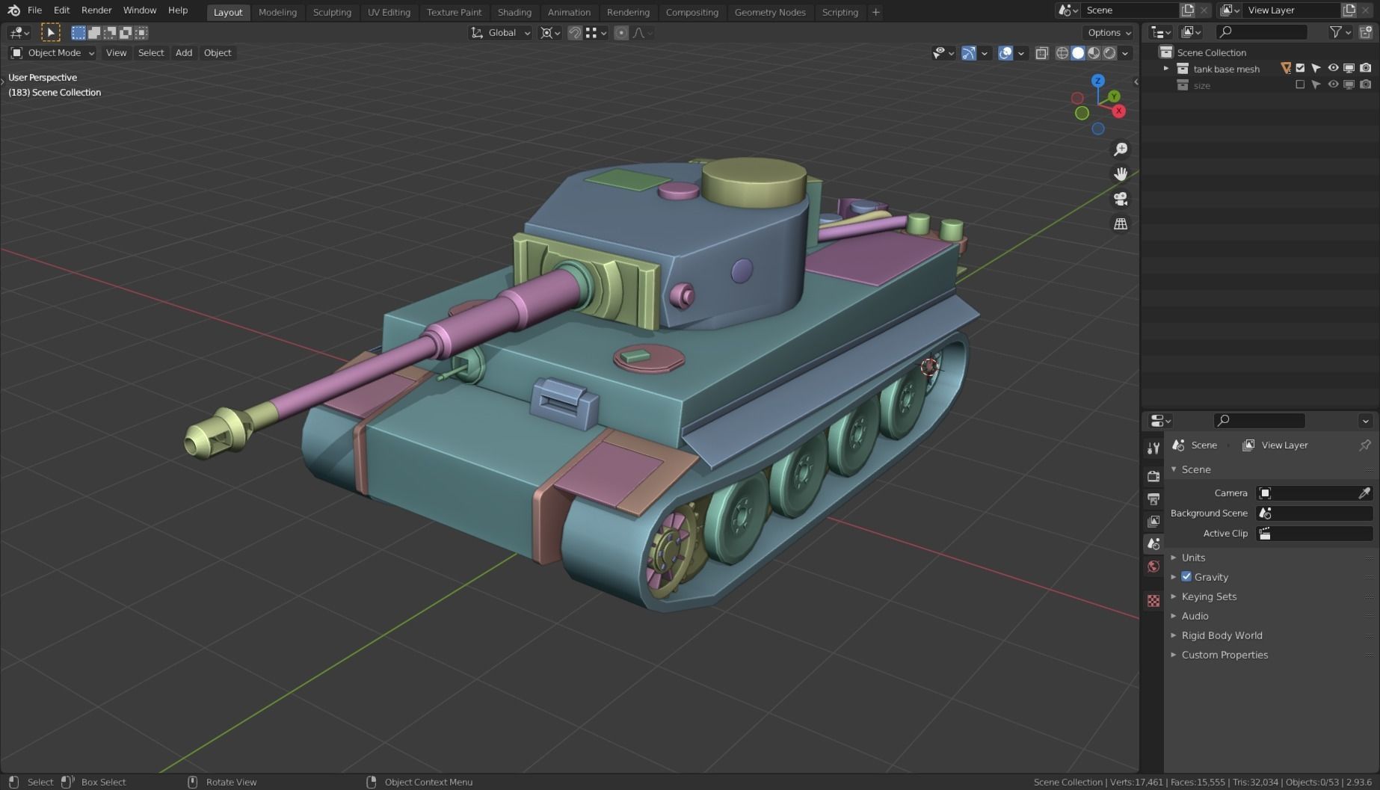Open the proportional falloff dropdown
The width and height of the screenshot is (1380, 790).
[642, 33]
